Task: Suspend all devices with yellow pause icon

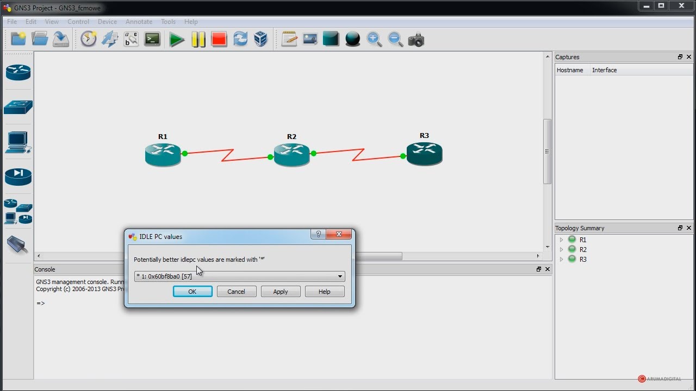Action: point(198,40)
